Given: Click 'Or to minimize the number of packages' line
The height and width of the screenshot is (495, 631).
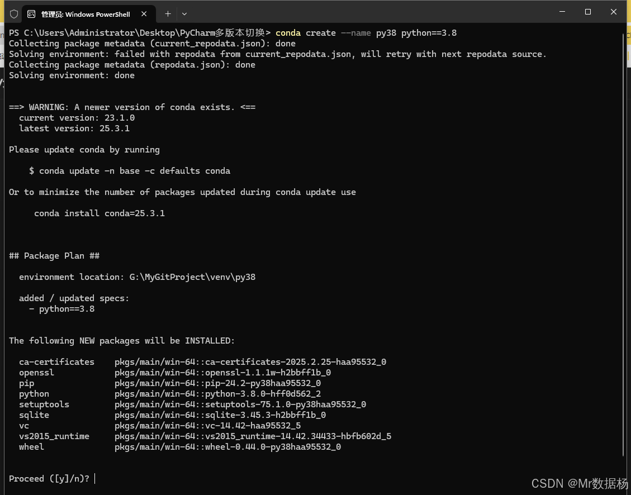Looking at the screenshot, I should [182, 192].
